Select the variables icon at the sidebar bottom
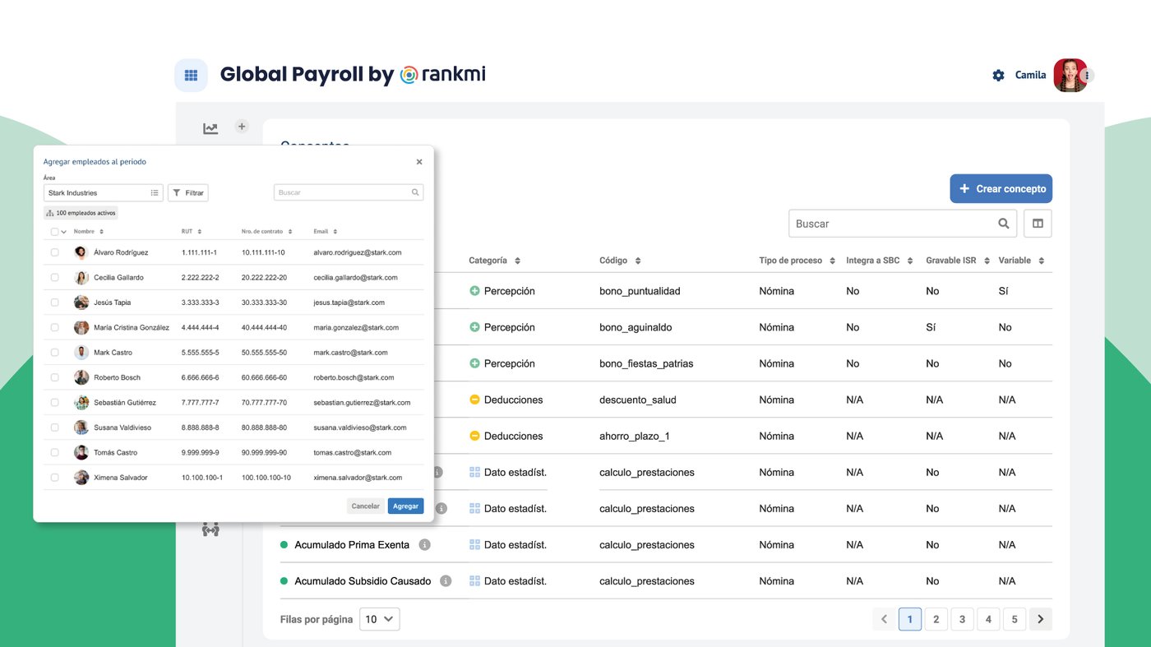1151x647 pixels. pyautogui.click(x=211, y=528)
